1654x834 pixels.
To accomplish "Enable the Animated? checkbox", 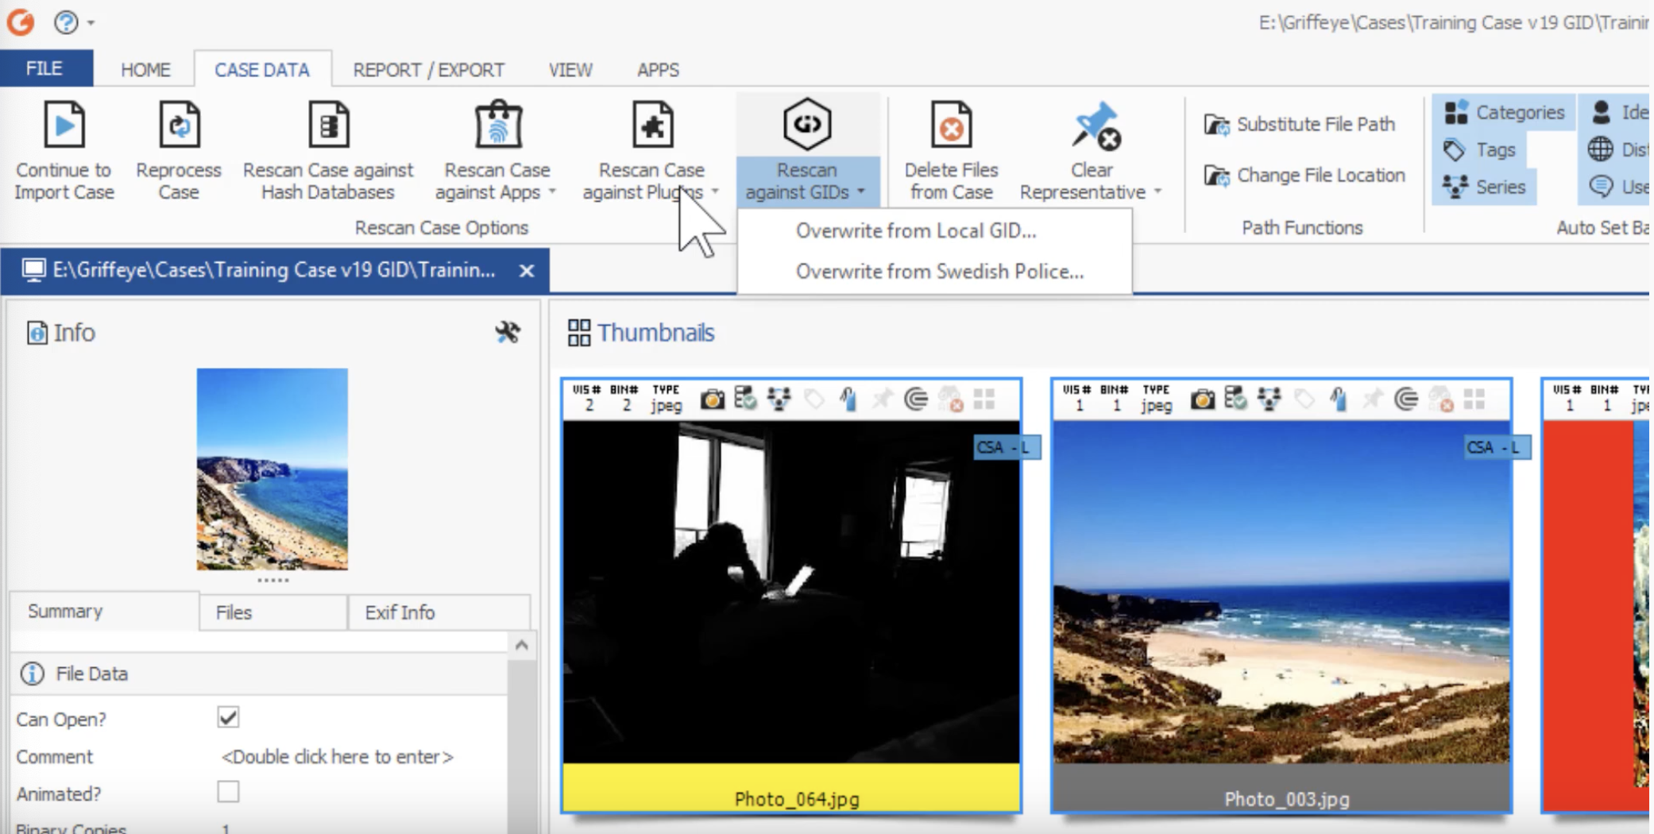I will coord(228,792).
